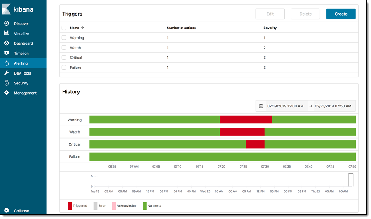
Task: Click the Discover compass icon
Action: [x=7, y=24]
